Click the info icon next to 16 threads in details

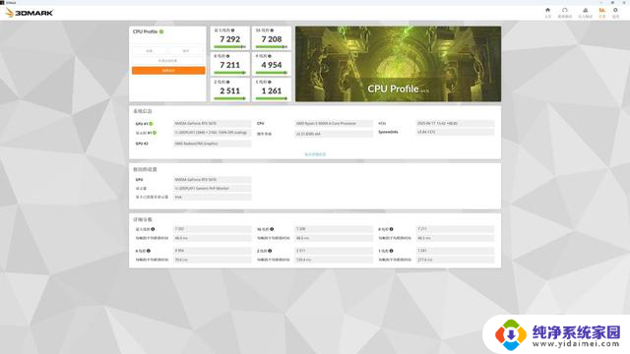(x=272, y=229)
